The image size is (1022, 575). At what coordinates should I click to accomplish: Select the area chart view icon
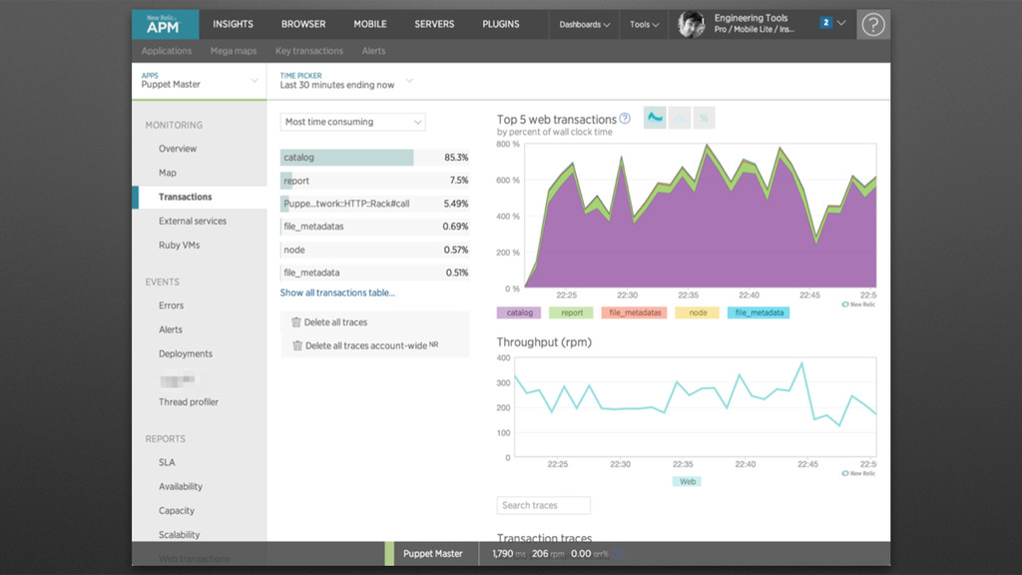point(655,118)
